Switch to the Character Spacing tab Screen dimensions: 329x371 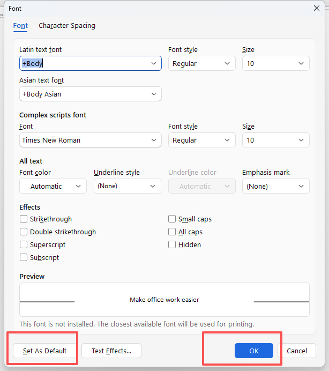(x=67, y=25)
